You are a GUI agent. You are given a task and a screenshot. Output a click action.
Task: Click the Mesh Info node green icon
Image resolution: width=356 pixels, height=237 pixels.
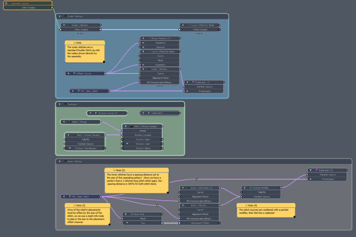[x=132, y=214]
